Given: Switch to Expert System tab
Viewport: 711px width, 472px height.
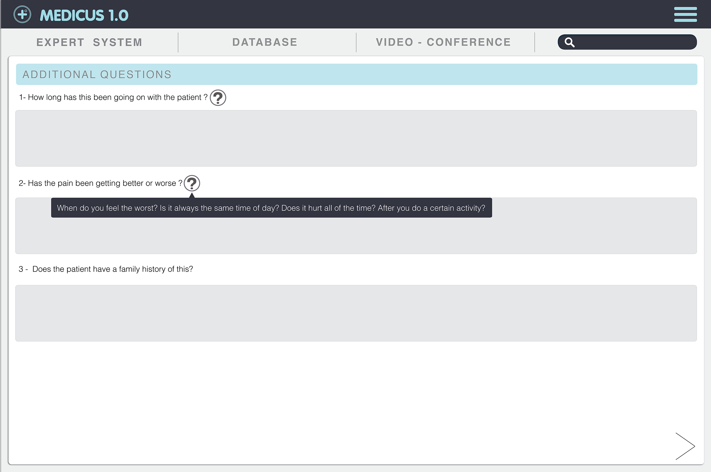Looking at the screenshot, I should [x=89, y=42].
